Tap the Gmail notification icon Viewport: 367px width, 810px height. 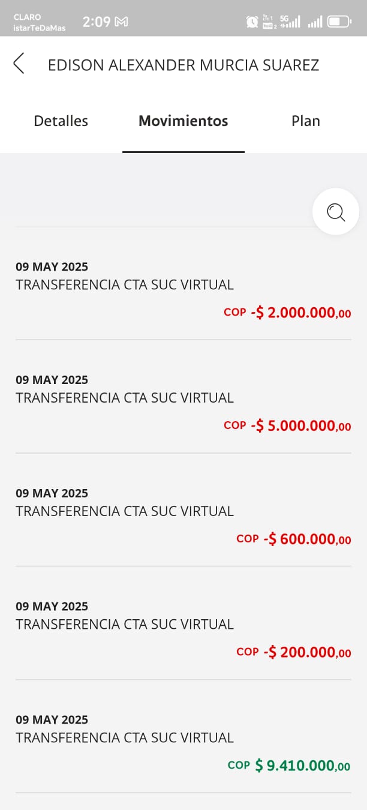coord(121,22)
